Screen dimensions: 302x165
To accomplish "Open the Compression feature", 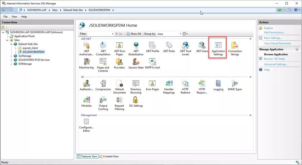I will (x=103, y=85).
